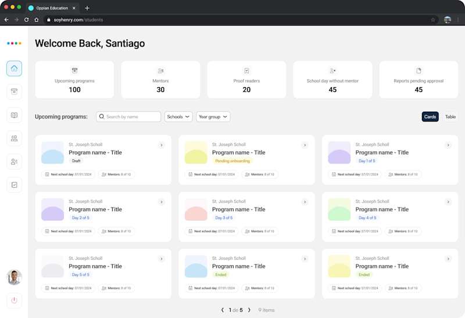
Task: Close the Oppian Education tab
Action: (x=74, y=8)
